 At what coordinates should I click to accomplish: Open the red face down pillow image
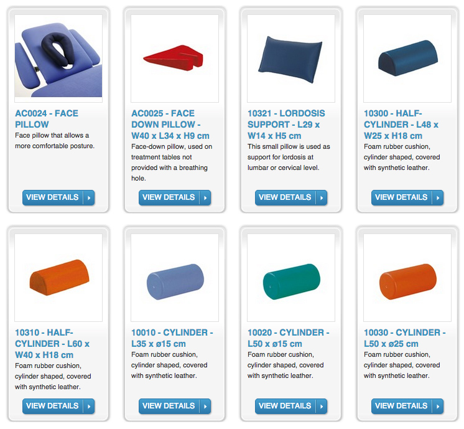pyautogui.click(x=175, y=59)
